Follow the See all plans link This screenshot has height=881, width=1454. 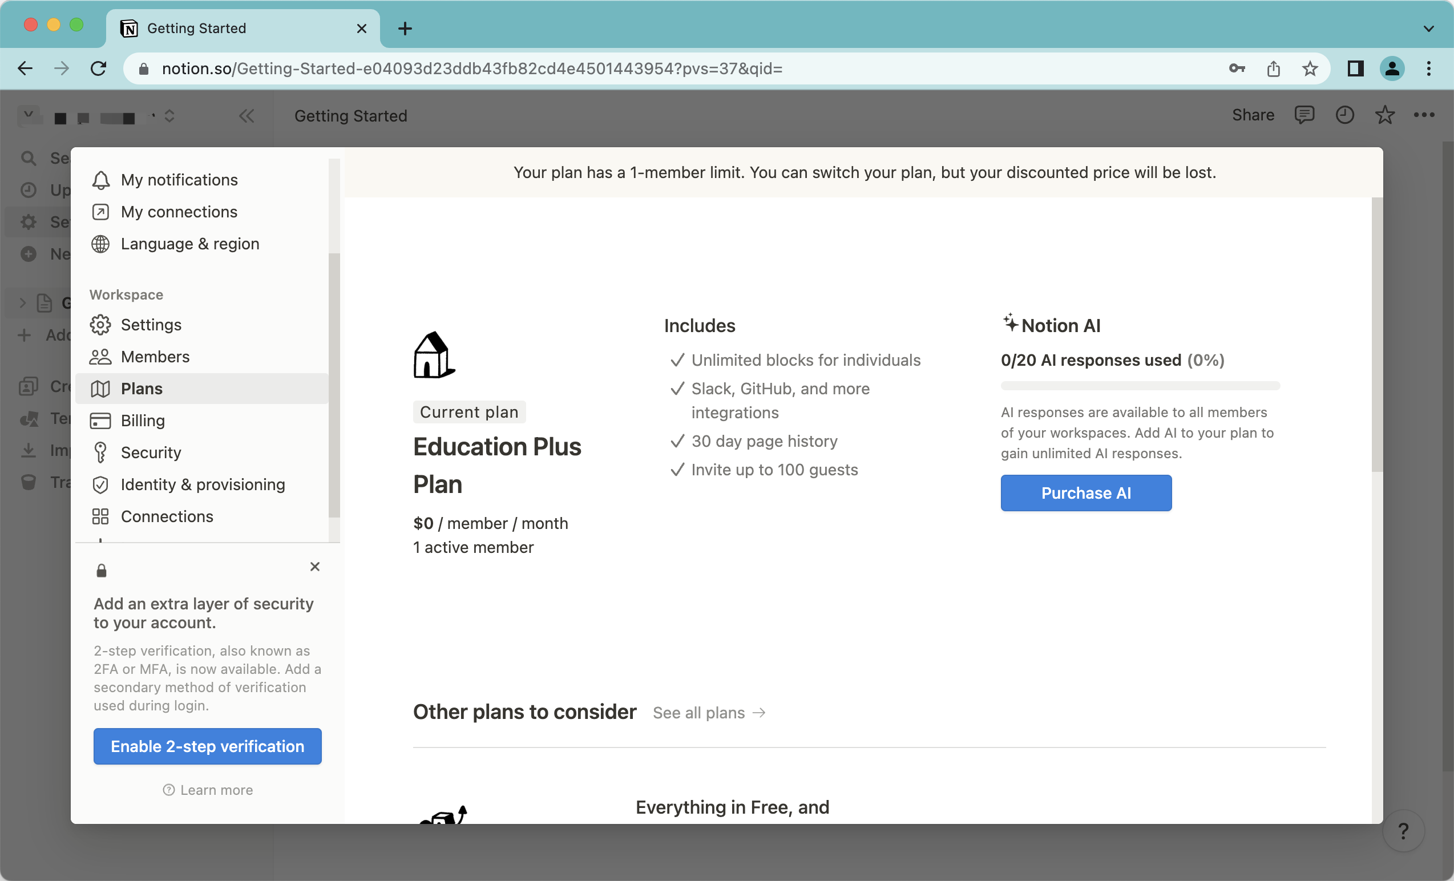709,713
